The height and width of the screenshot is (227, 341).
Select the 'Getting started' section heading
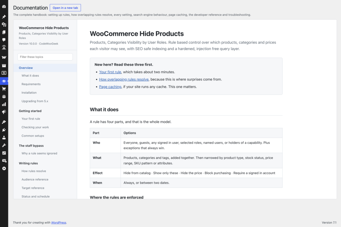click(x=30, y=111)
